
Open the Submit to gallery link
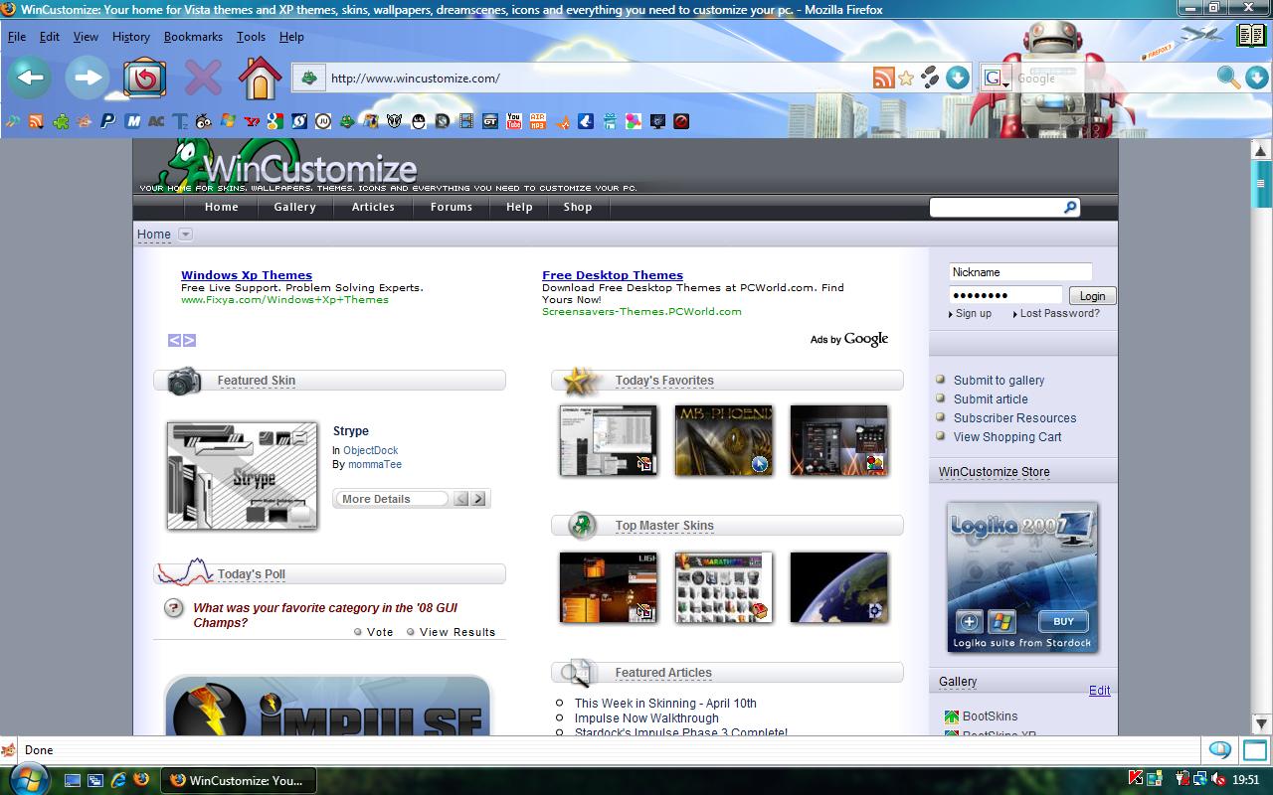[999, 381]
